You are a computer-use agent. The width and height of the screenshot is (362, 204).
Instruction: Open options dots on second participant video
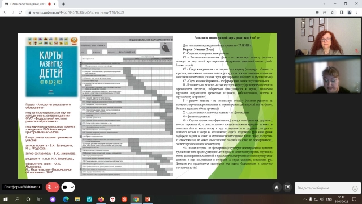pos(357,87)
